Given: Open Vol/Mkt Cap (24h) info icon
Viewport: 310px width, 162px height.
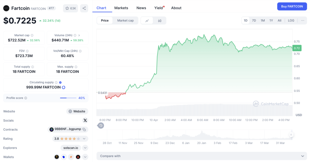Looking at the screenshot, I should [80, 51].
